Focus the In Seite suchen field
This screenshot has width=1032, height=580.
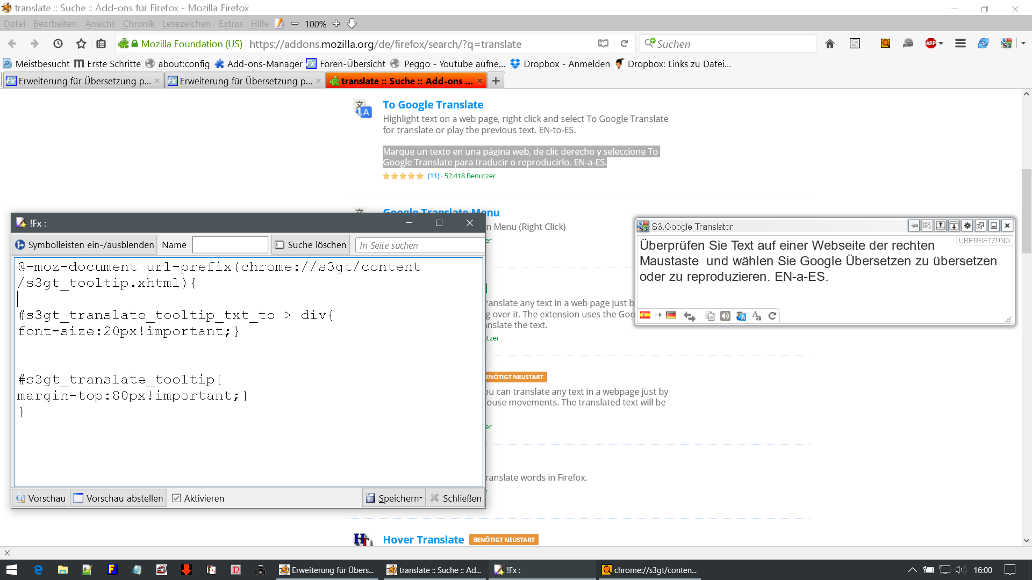pos(419,245)
